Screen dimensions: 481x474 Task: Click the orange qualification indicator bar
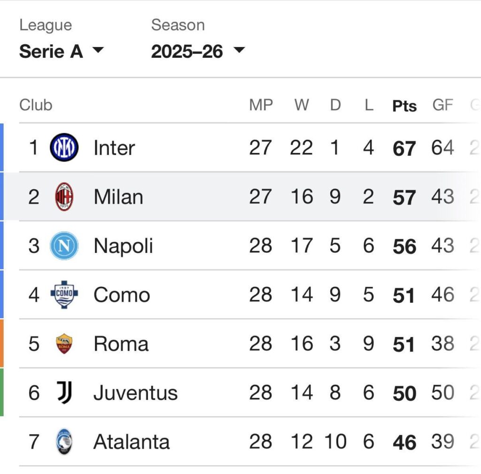point(2,344)
